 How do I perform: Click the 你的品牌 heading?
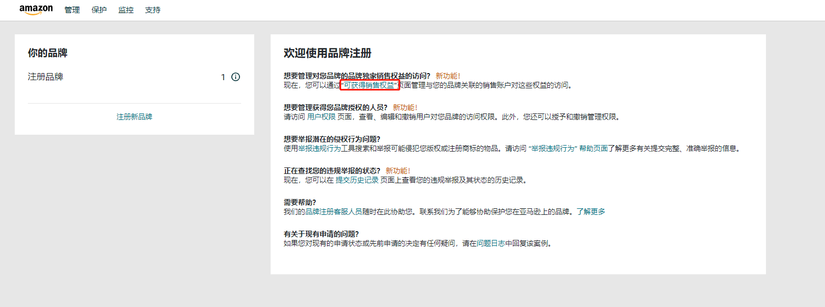pos(48,53)
